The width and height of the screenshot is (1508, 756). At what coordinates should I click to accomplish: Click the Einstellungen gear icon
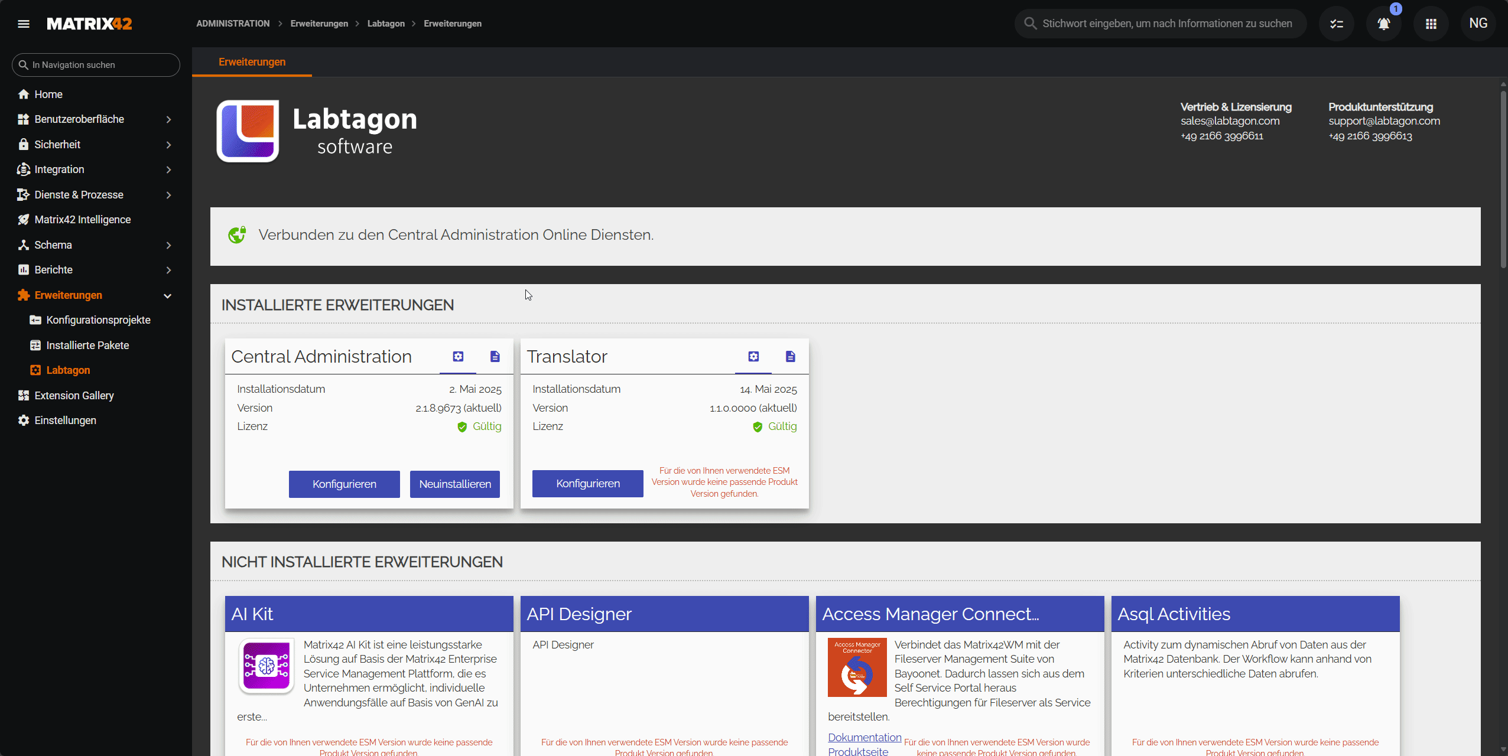[x=24, y=421]
